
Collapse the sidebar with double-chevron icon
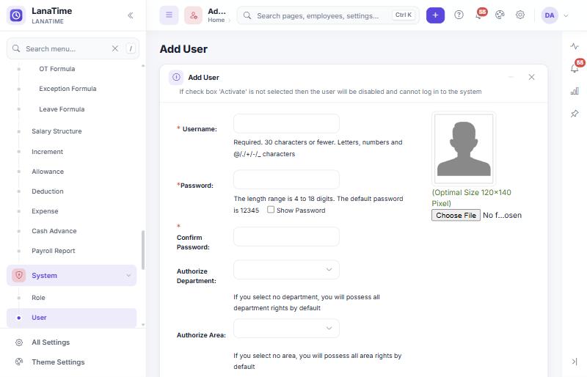131,15
